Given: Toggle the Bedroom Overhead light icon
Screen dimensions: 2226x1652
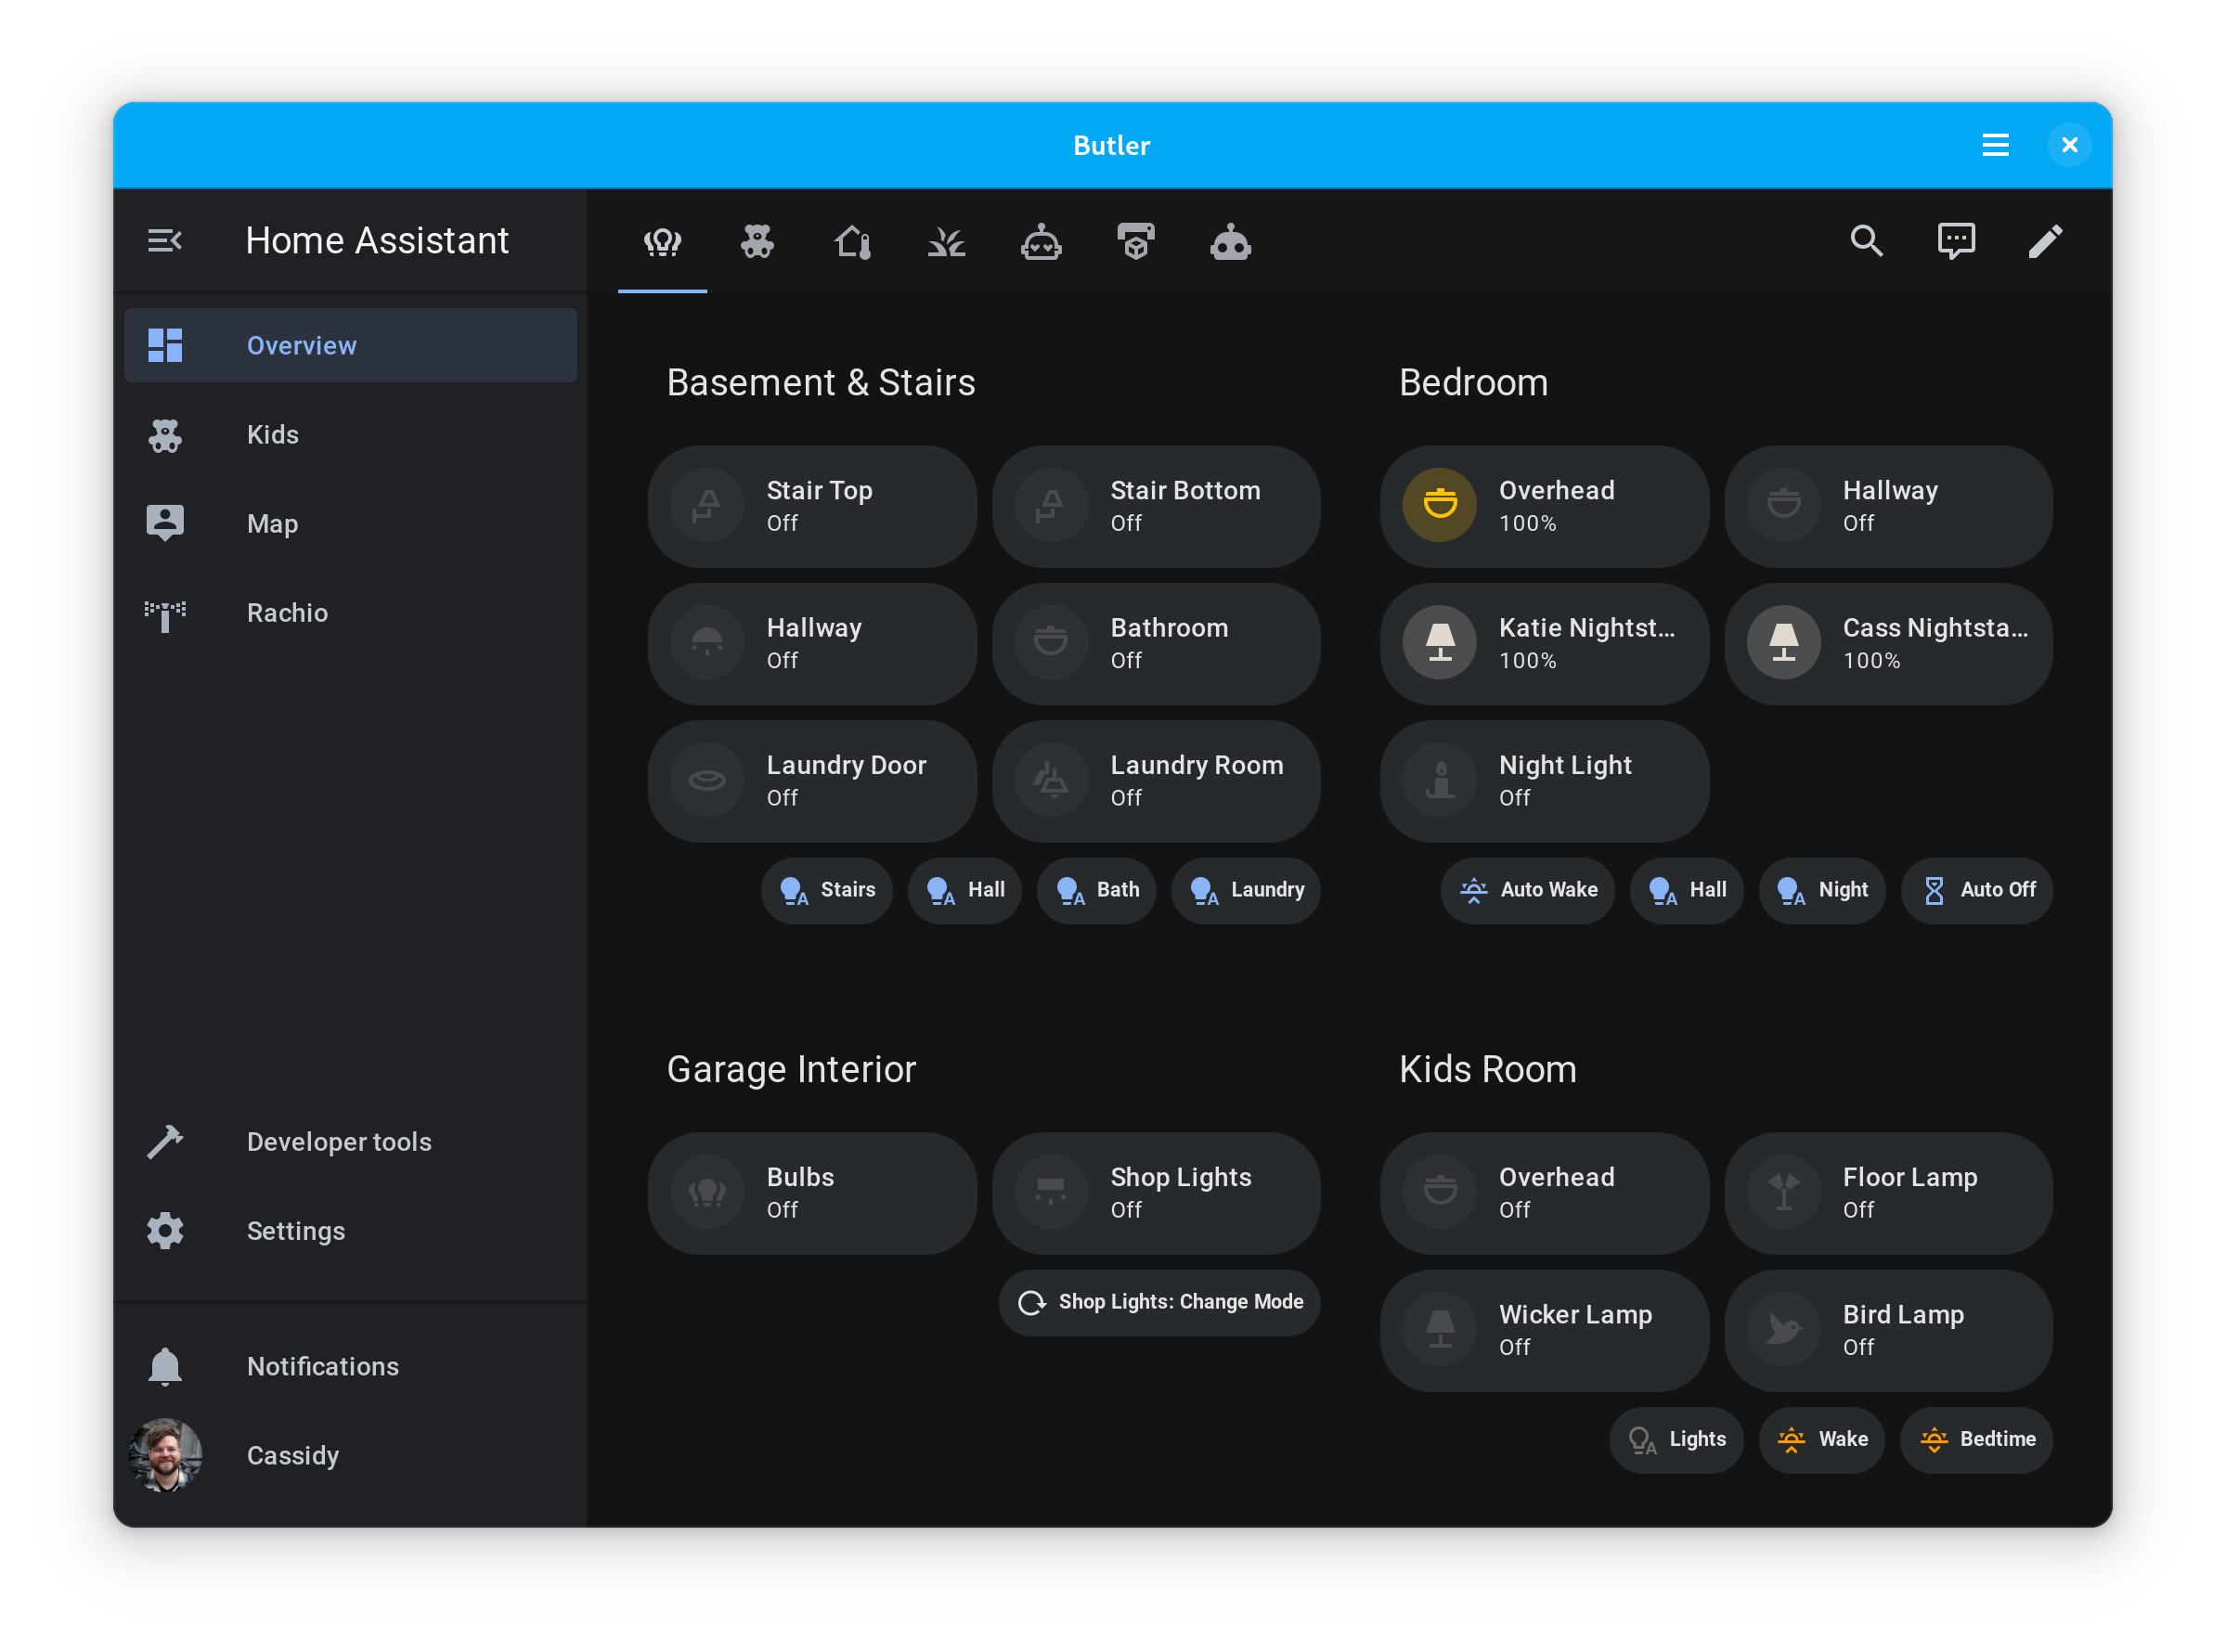Looking at the screenshot, I should point(1440,505).
